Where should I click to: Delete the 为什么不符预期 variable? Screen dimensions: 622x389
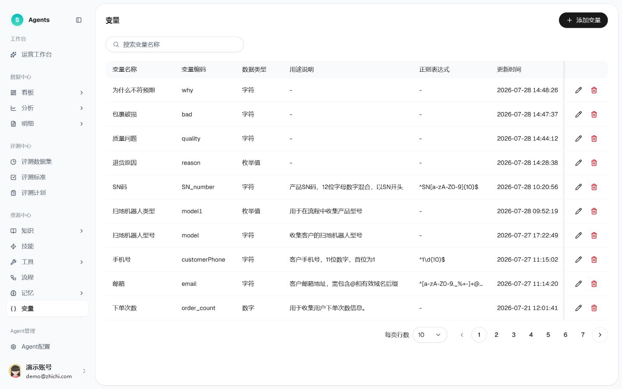coord(594,90)
